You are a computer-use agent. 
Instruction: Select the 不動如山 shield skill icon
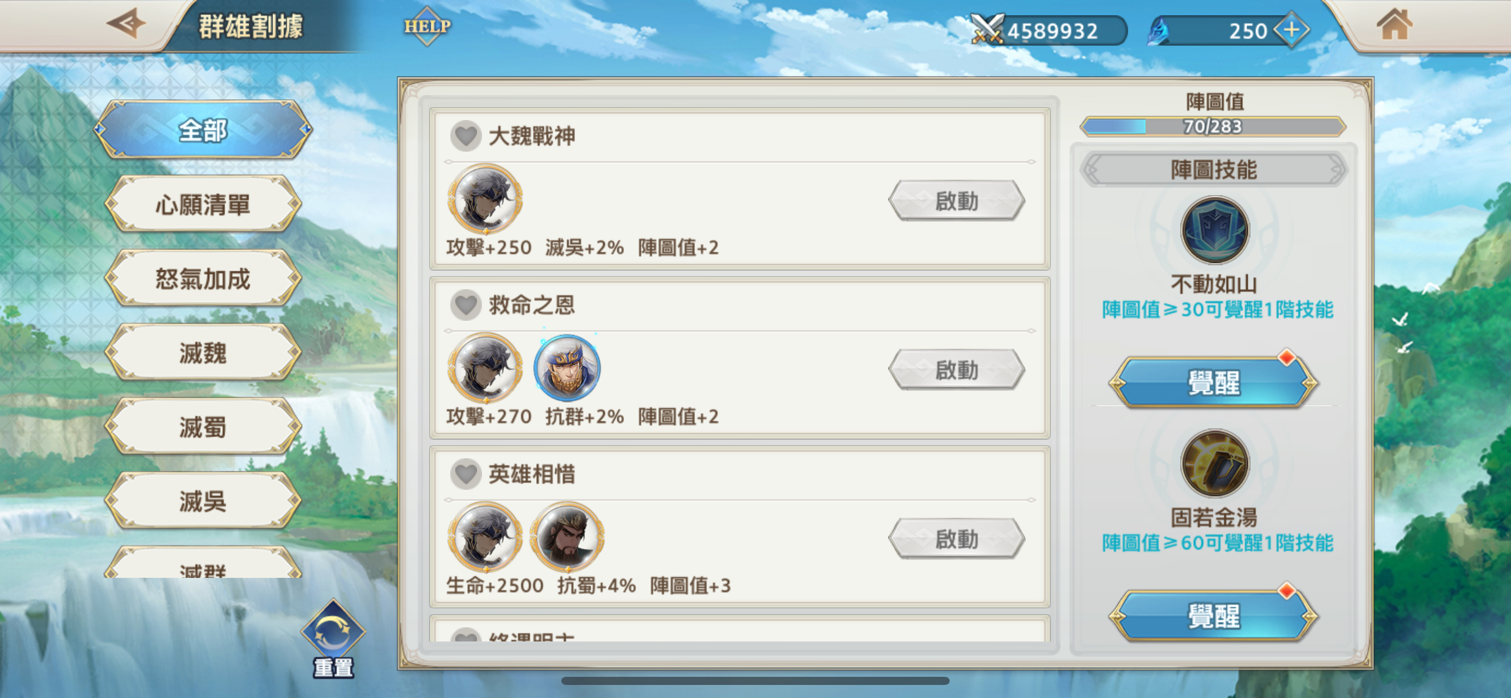coord(1214,230)
